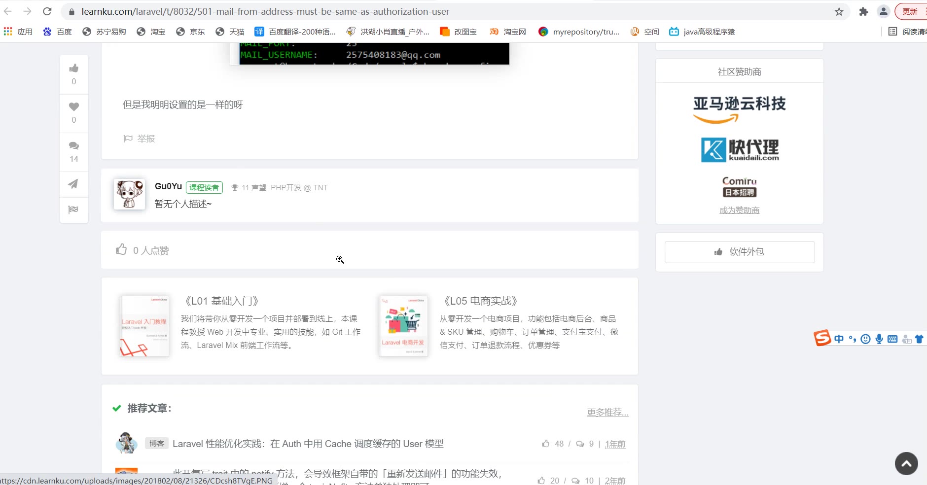The height and width of the screenshot is (485, 927).
Task: Click the 亚马逊云科技 sponsor logo
Action: pos(739,109)
